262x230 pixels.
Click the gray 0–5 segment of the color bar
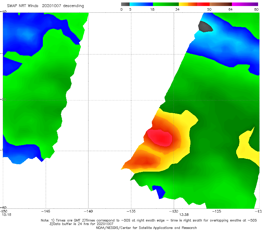125,4
